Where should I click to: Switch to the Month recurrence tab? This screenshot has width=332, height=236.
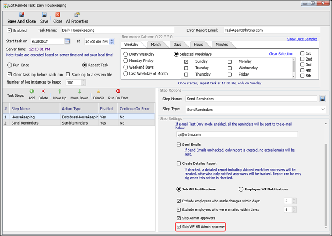point(156,45)
